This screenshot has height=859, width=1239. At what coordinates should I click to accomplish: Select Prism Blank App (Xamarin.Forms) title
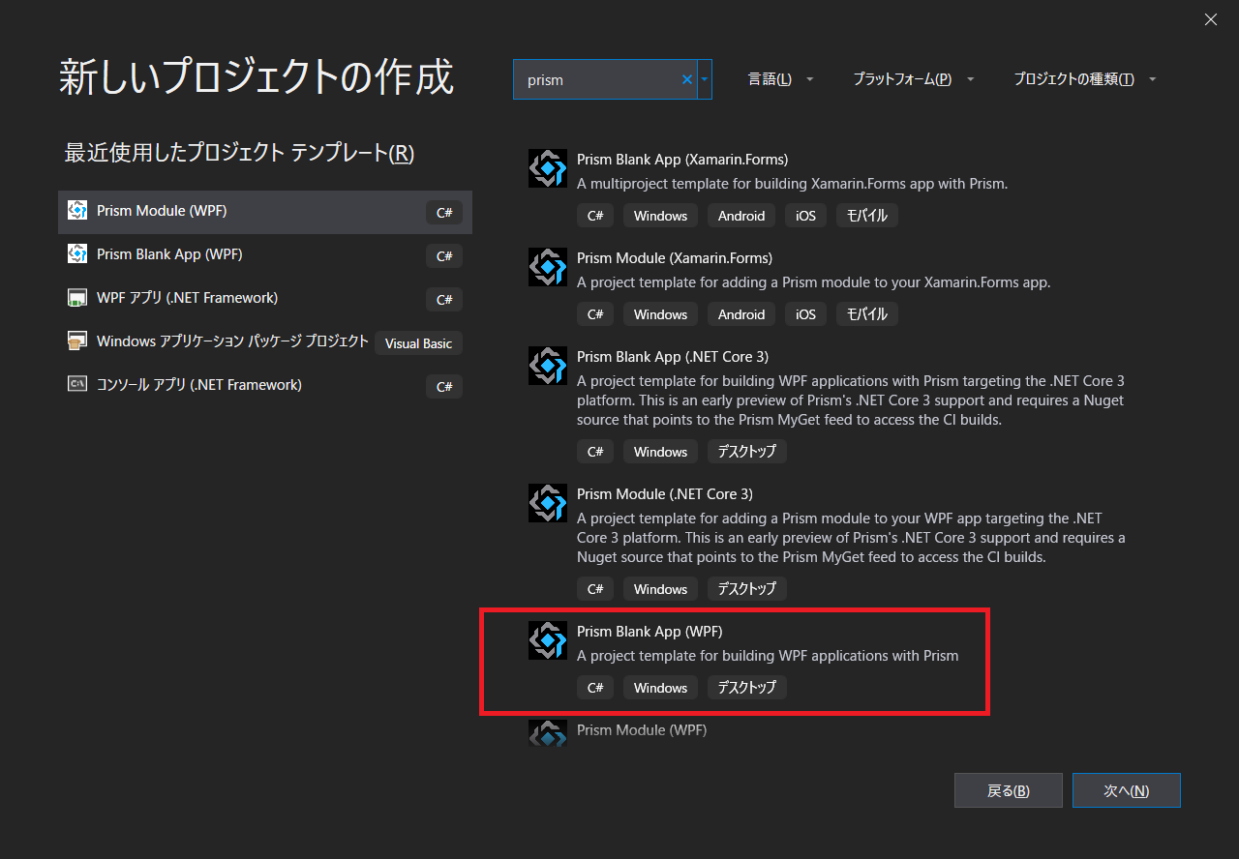pyautogui.click(x=682, y=160)
